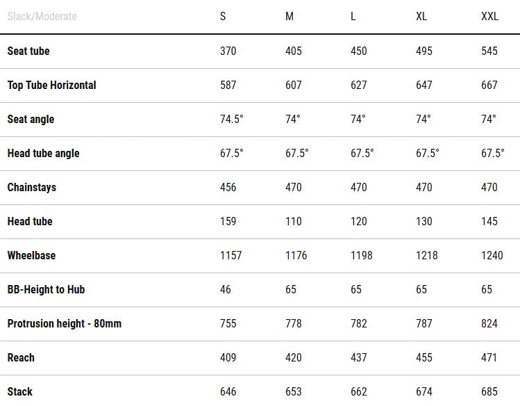
Task: Click the L size column header
Action: pos(353,17)
